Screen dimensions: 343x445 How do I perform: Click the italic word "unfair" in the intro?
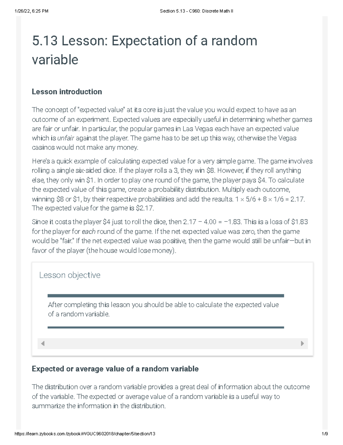click(x=66, y=138)
